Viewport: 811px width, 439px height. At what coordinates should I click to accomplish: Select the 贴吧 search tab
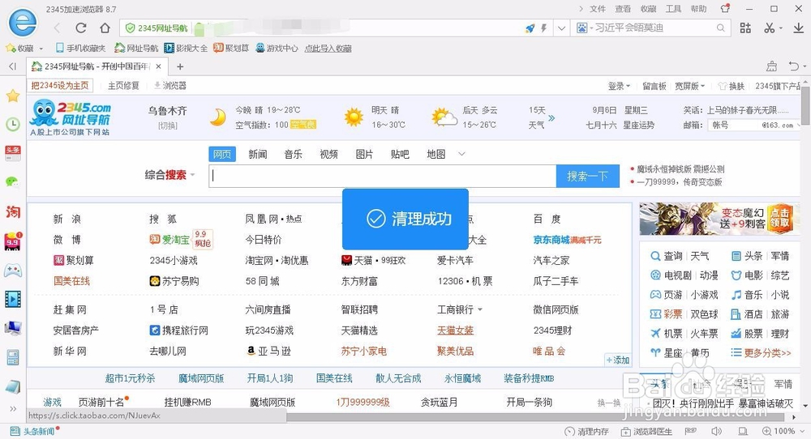401,154
